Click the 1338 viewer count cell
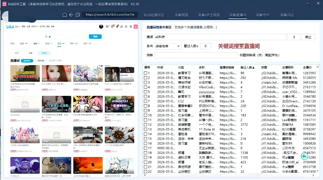 244,153
